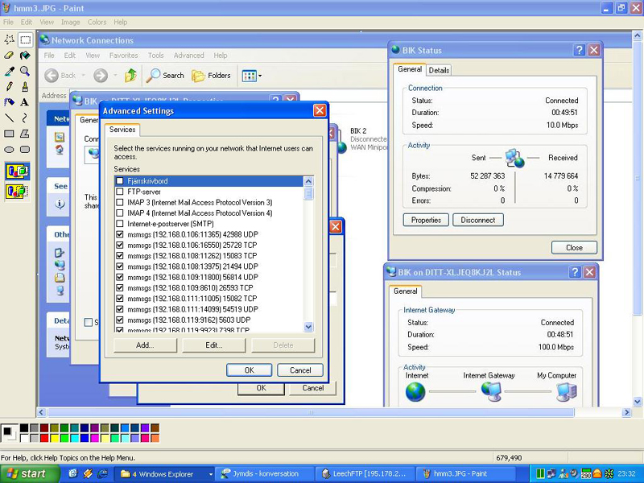Open Favorites menu in Network Connections
Screen dimensions: 644x483
(x=123, y=55)
